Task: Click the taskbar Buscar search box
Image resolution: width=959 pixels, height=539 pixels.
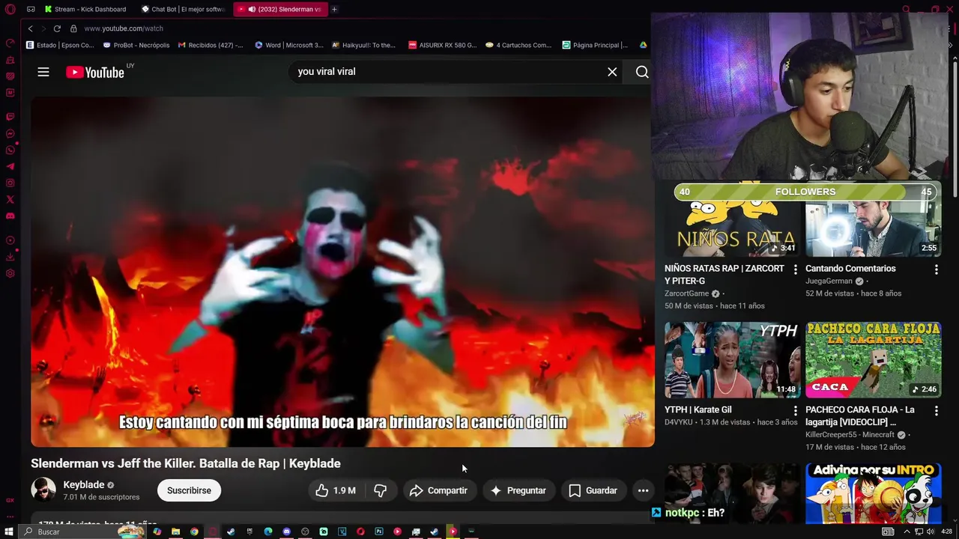Action: [82, 532]
